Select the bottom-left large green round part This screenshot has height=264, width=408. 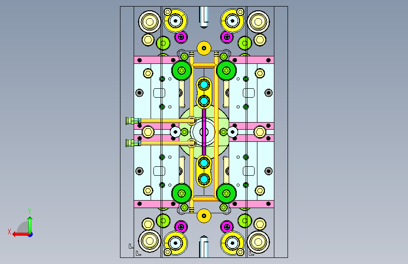182,194
